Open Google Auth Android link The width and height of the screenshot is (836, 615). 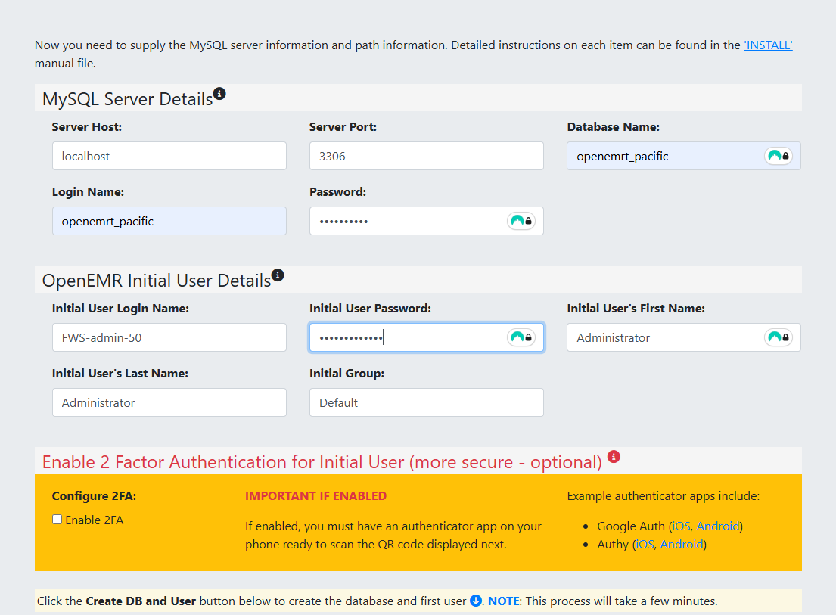tap(717, 526)
